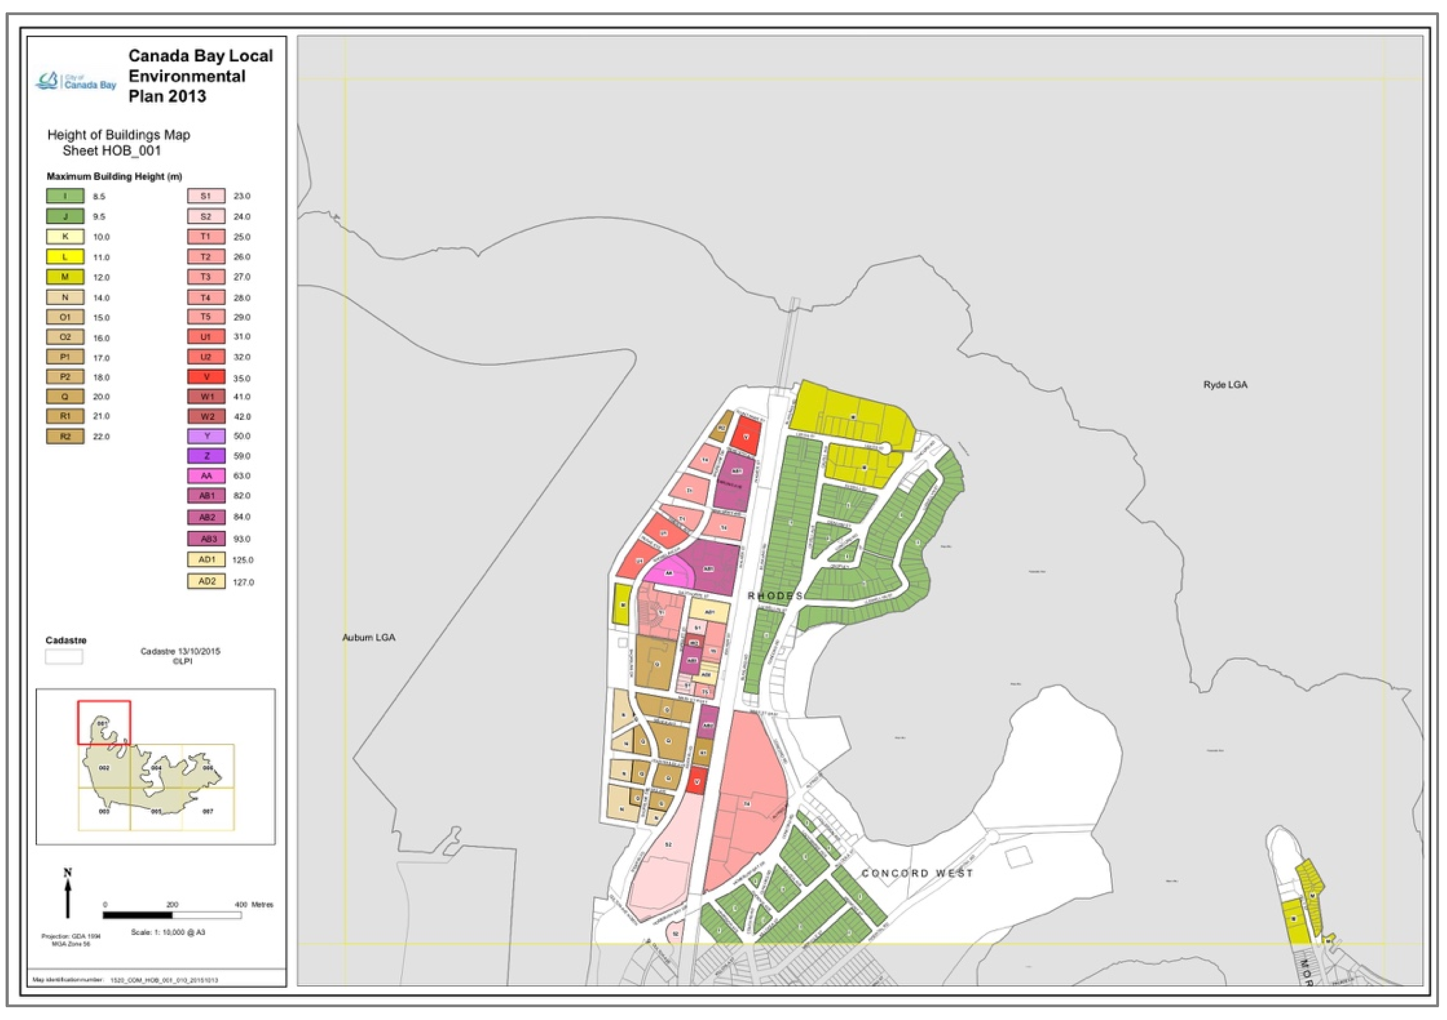
Task: Click the Maximum Building Height legend heading
Action: coord(114,177)
